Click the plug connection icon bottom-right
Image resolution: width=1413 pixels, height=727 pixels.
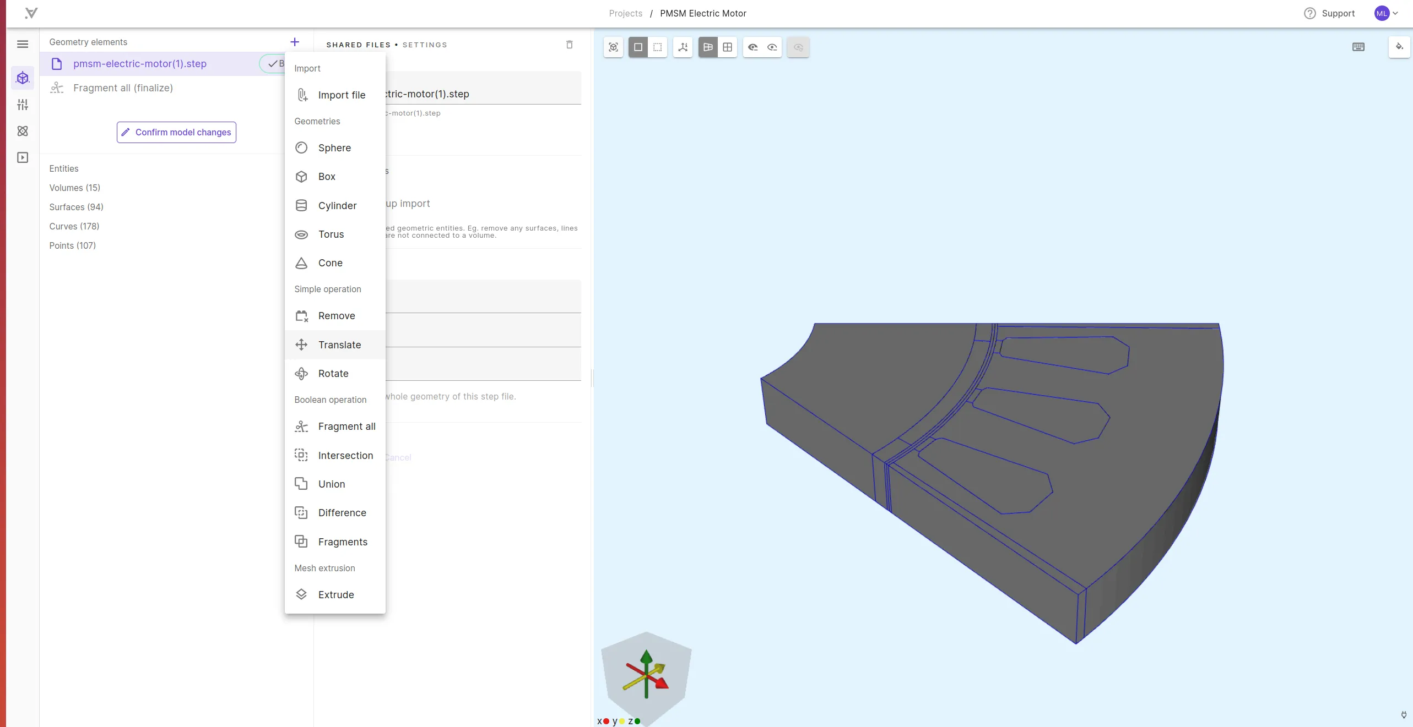click(1404, 714)
